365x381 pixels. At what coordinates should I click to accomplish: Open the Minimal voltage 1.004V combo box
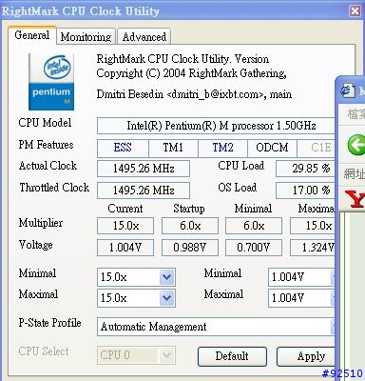pos(301,277)
